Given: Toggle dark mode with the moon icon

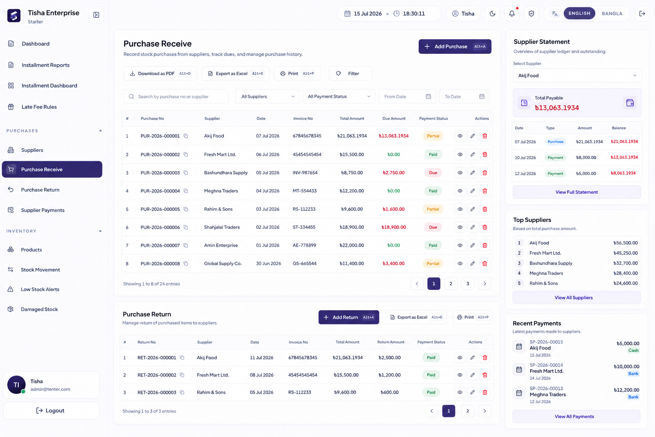Looking at the screenshot, I should 493,14.
